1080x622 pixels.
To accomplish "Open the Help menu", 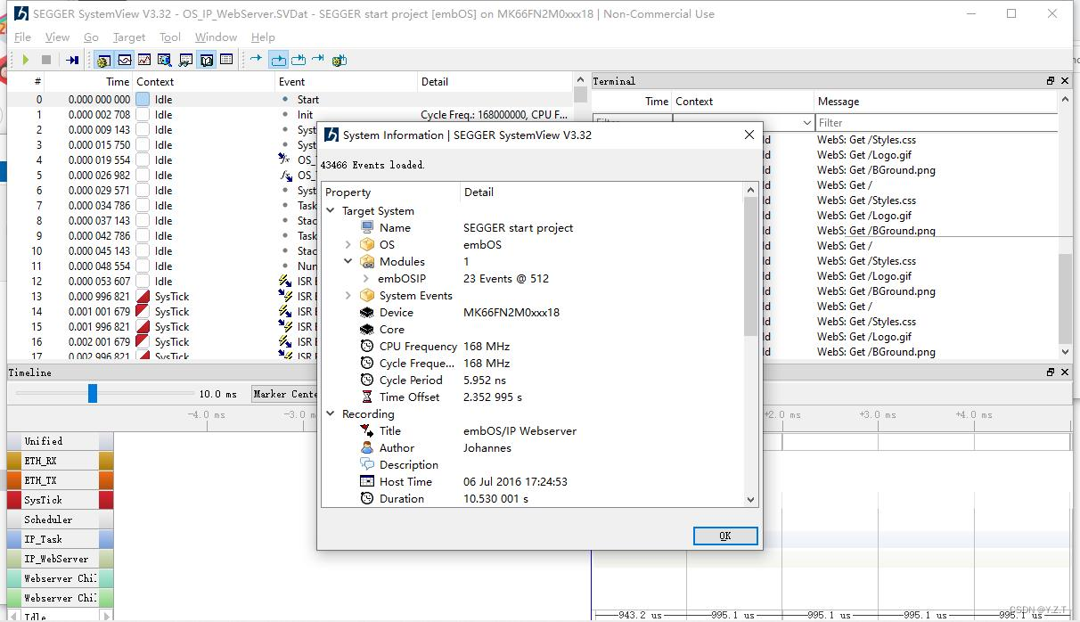I will 263,37.
